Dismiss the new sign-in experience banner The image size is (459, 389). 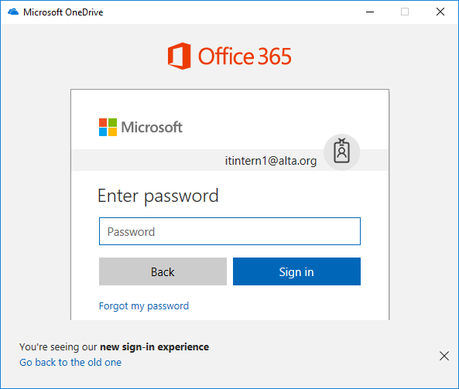444,356
